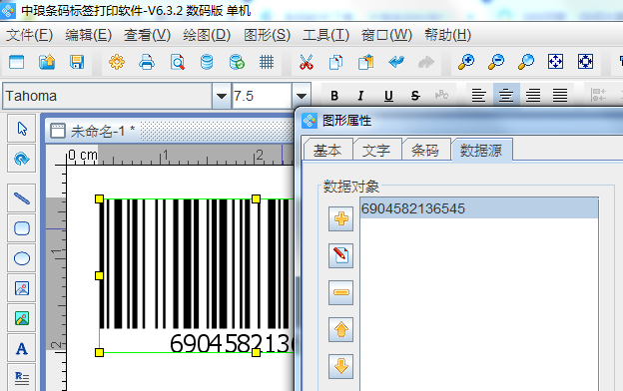Open document settings gear icon

[117, 62]
